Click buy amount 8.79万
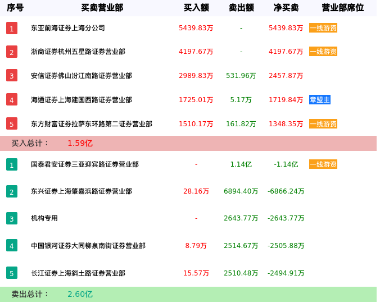This screenshot has height=303, width=380. (x=196, y=246)
